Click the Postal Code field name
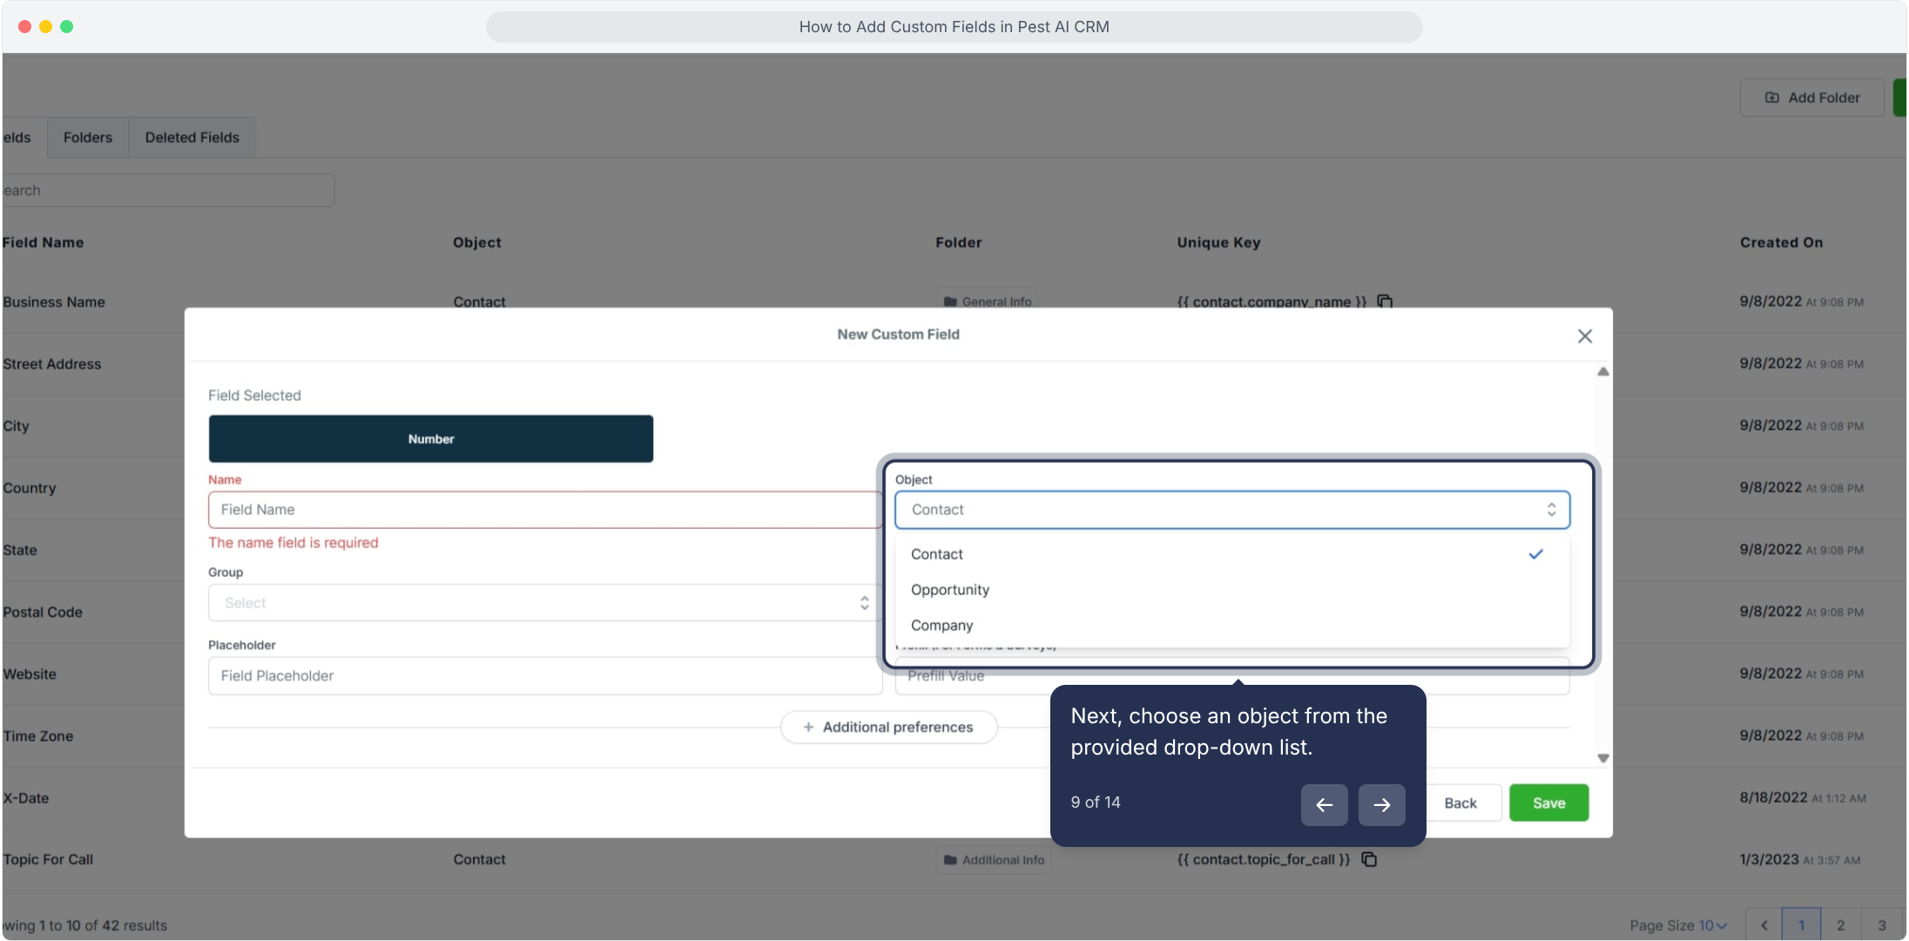 click(x=43, y=613)
